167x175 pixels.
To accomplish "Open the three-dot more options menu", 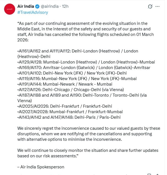I will click(158, 6).
